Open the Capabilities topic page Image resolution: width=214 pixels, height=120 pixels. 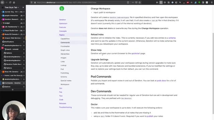point(65,39)
